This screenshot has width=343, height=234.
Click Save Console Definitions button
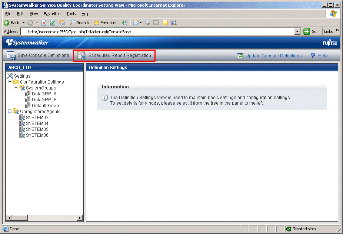point(38,55)
